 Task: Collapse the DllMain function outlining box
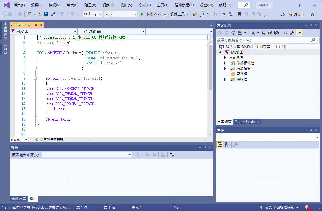click(x=35, y=68)
